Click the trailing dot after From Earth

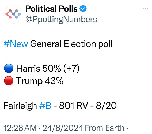click(x=127, y=128)
